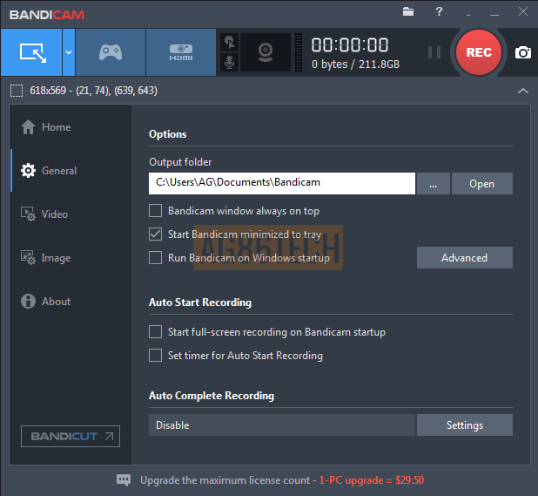Click the Auto Complete Recording Disable field
This screenshot has height=496, width=538.
click(282, 425)
